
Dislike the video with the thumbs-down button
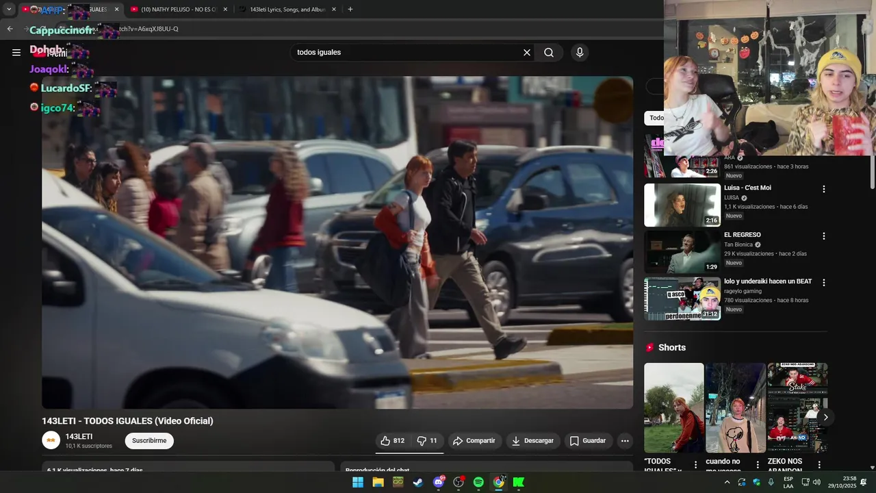tap(428, 441)
